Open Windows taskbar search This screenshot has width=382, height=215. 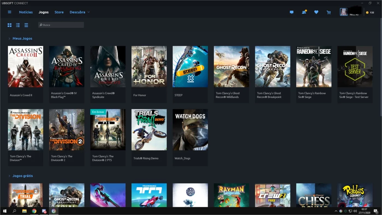pos(14,211)
